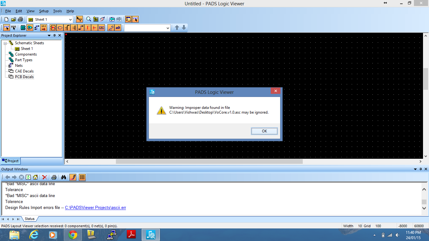
Task: Click the Select Nothing filter icon
Action: [14, 28]
